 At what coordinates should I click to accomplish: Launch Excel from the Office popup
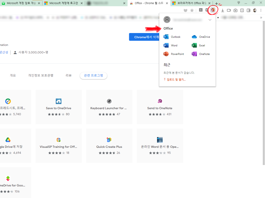202,45
